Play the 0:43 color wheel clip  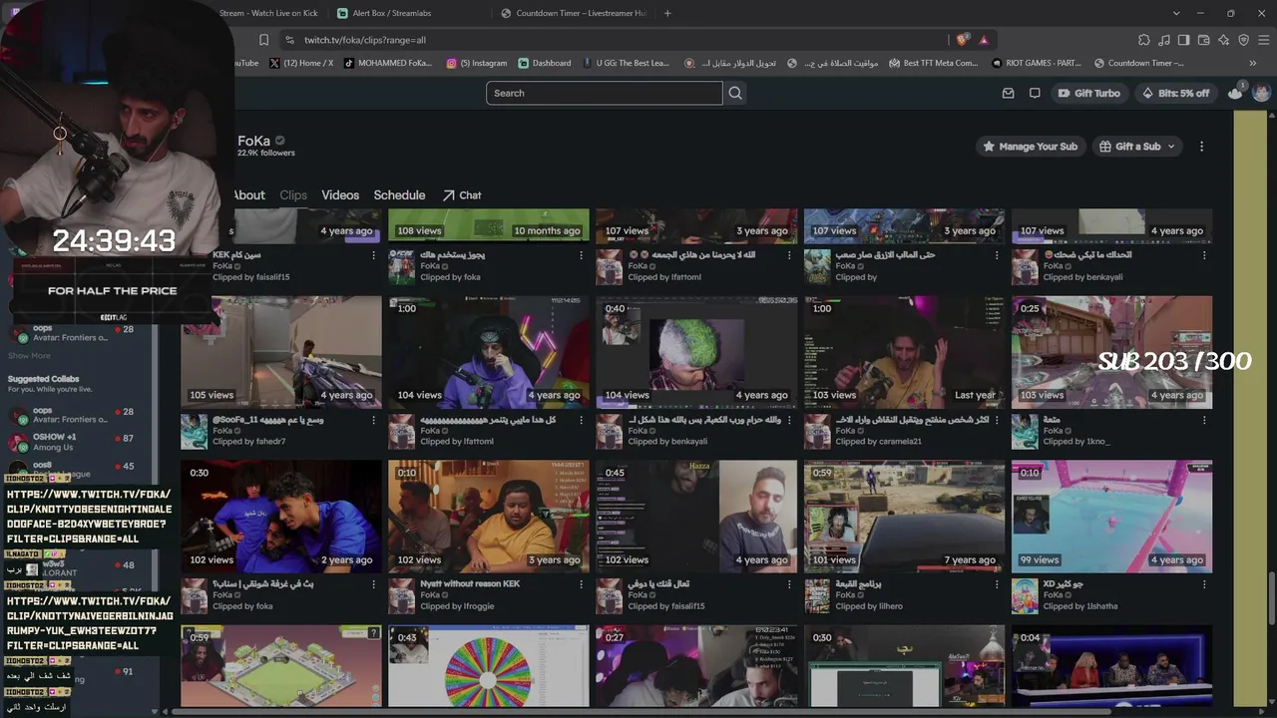[x=489, y=665]
